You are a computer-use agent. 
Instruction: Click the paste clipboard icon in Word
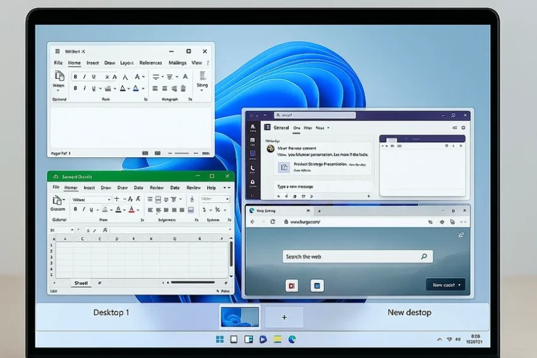pyautogui.click(x=59, y=76)
